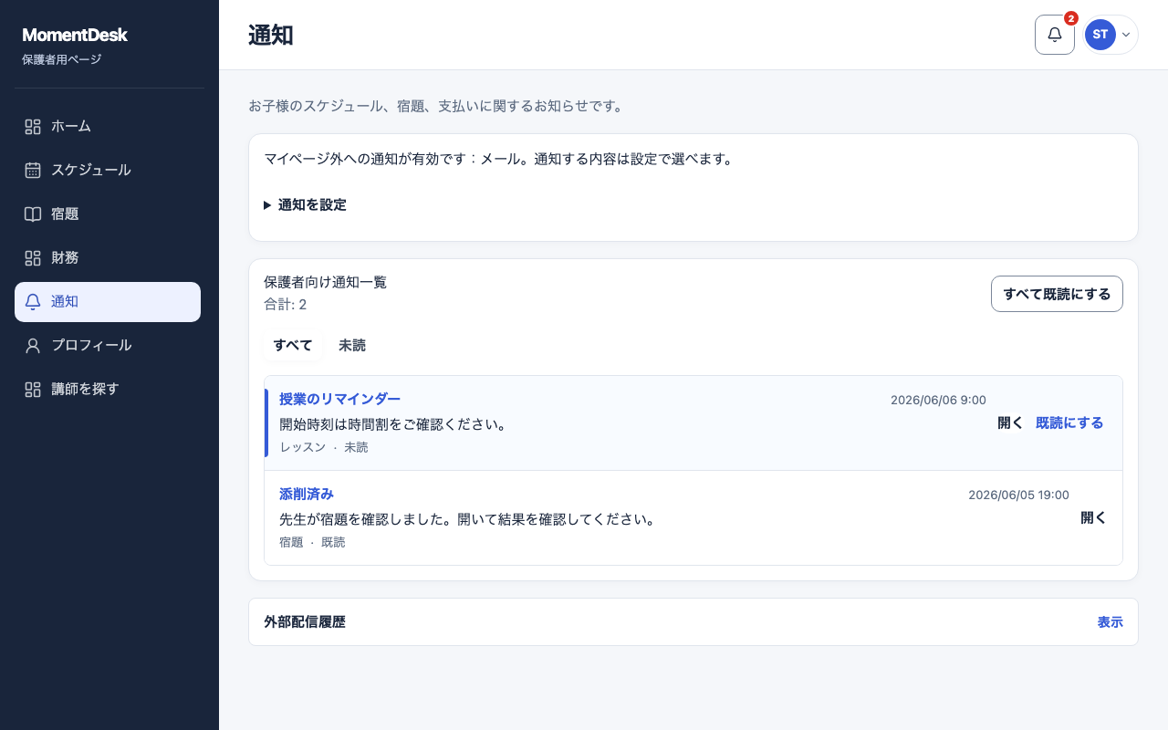Click the MomentDesk logo text
Viewport: 1168px width, 730px height.
pos(75,36)
